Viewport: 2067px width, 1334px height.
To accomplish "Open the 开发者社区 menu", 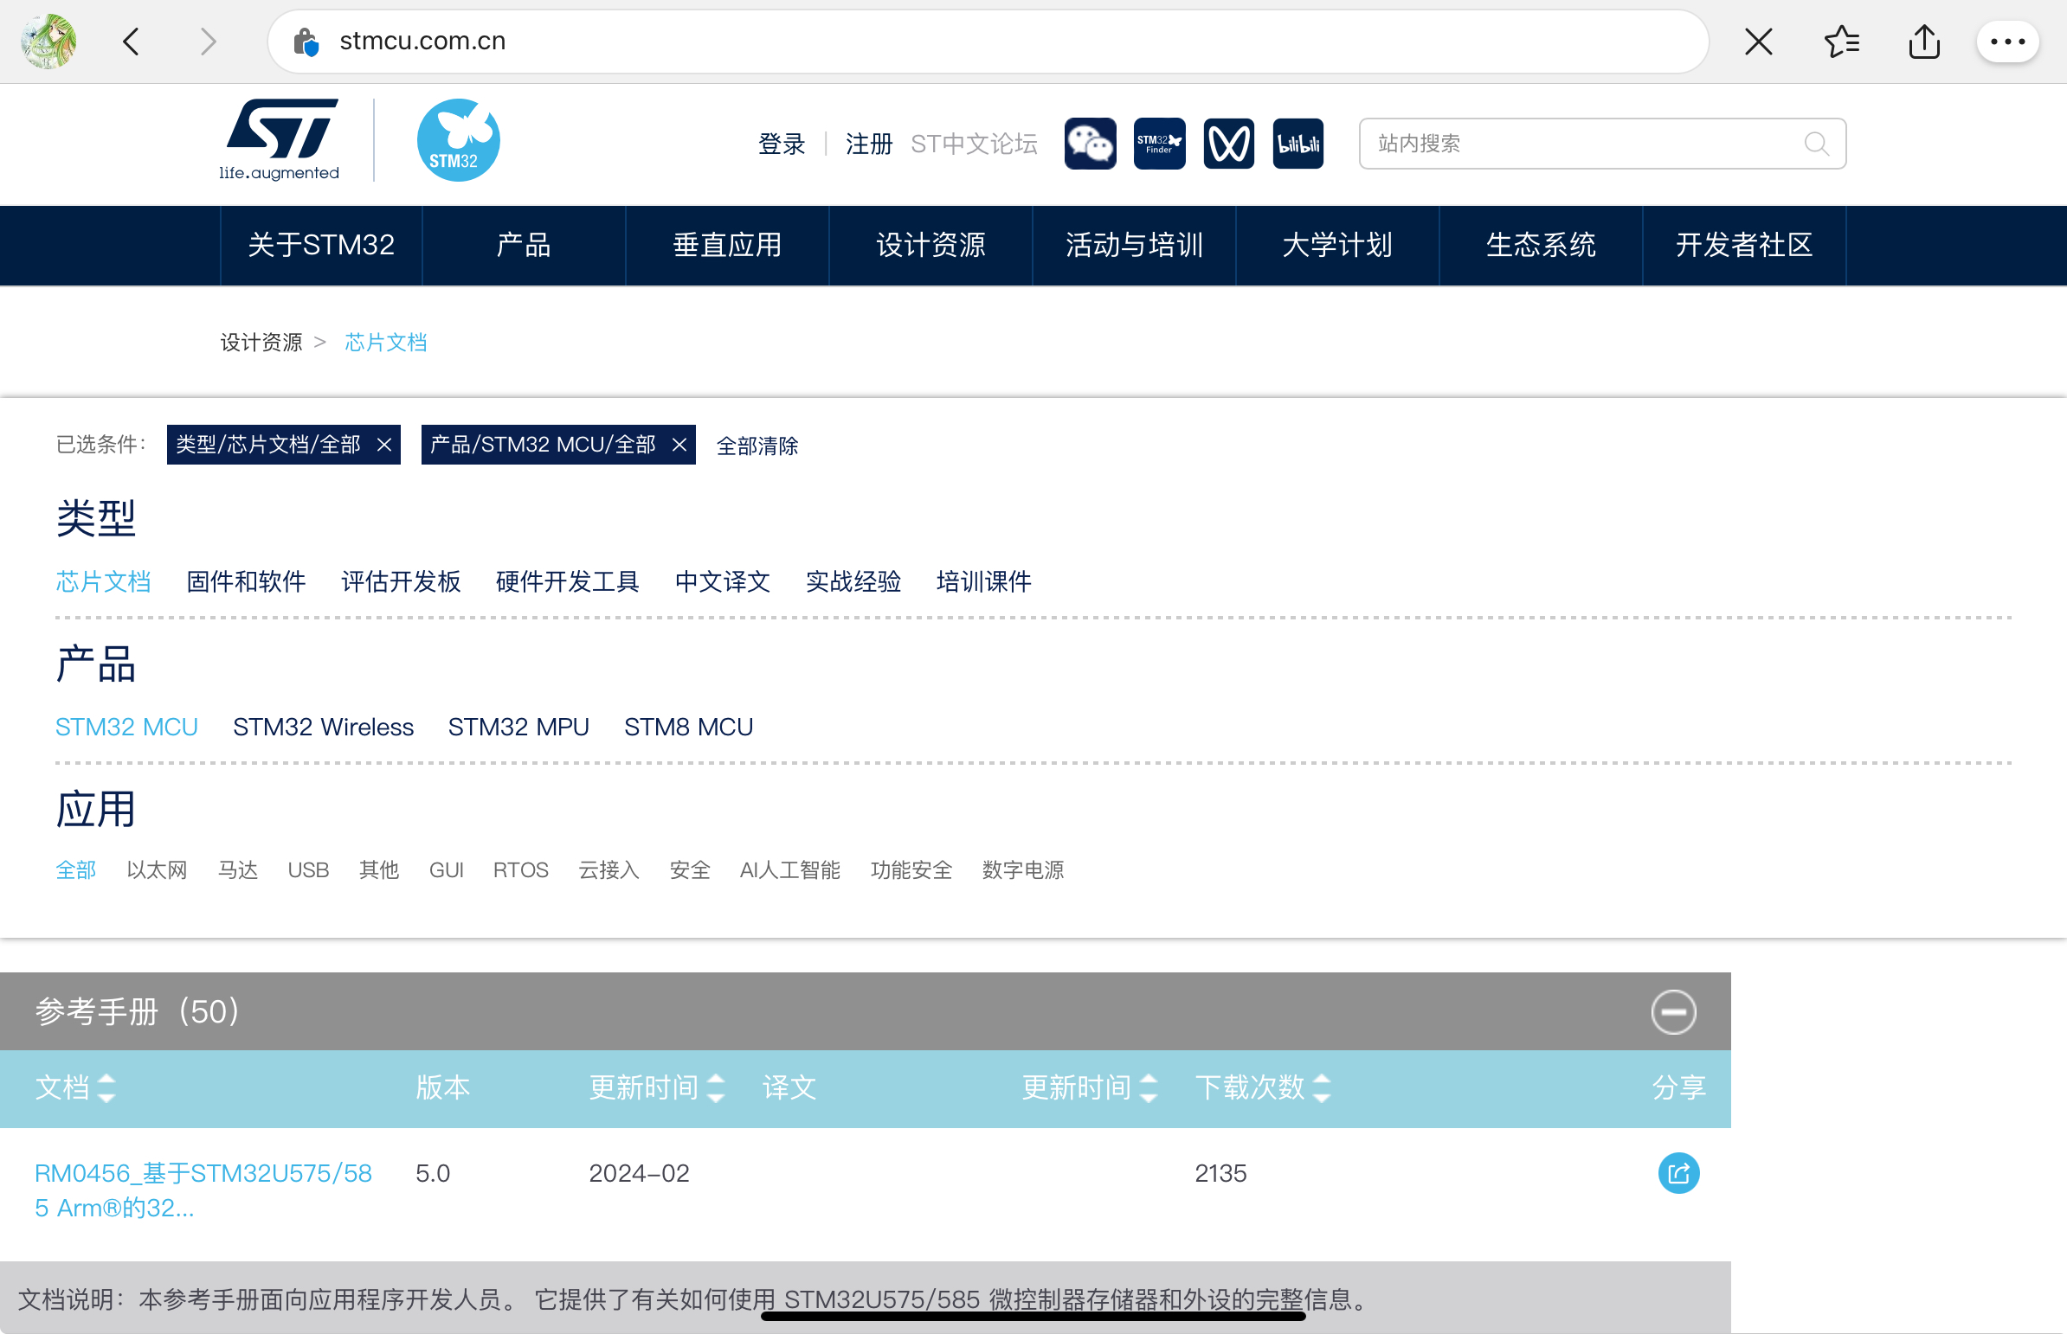I will pyautogui.click(x=1745, y=245).
